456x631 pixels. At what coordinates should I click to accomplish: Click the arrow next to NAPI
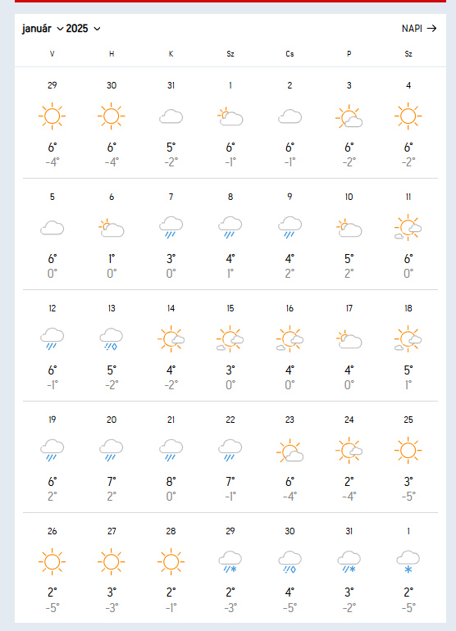pos(432,29)
